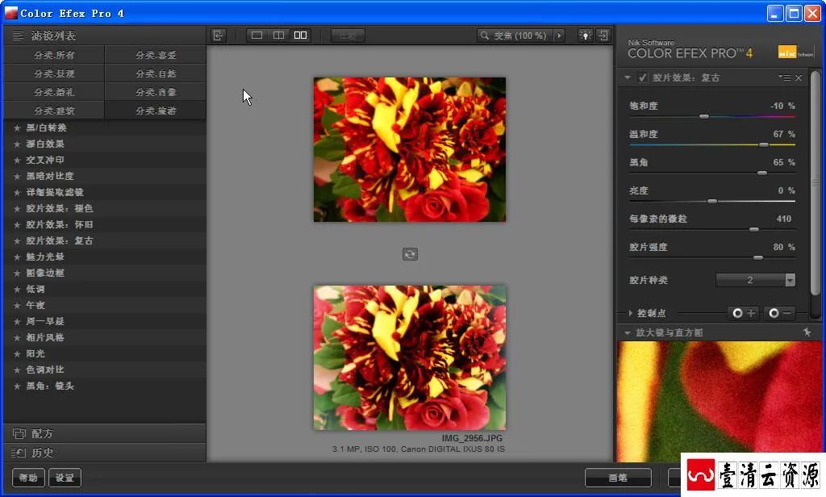
Task: Click the disabled compare button in toolbar
Action: [x=348, y=35]
